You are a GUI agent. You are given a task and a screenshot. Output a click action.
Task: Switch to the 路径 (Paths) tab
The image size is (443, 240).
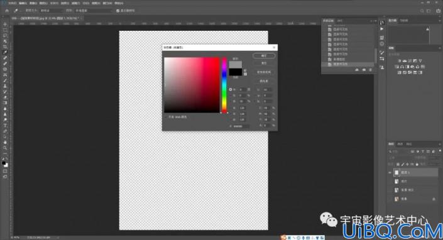pyautogui.click(x=409, y=144)
